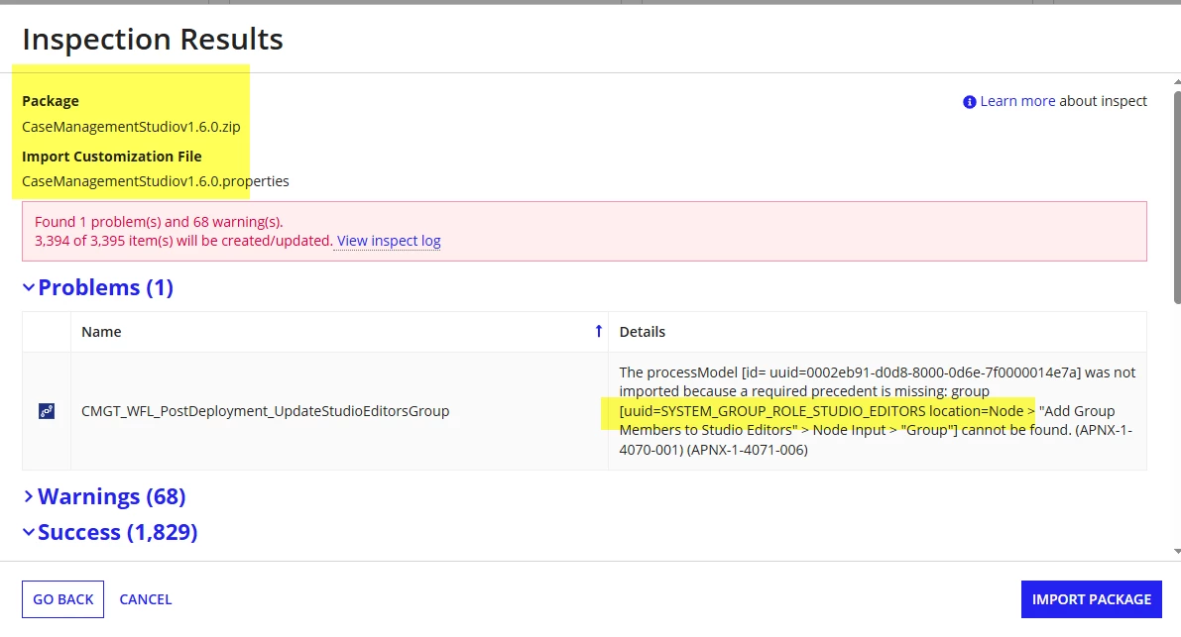Click the CaseManagementStudiov1.6.0.properties file name
Screen dimensions: 1181x637
155,181
